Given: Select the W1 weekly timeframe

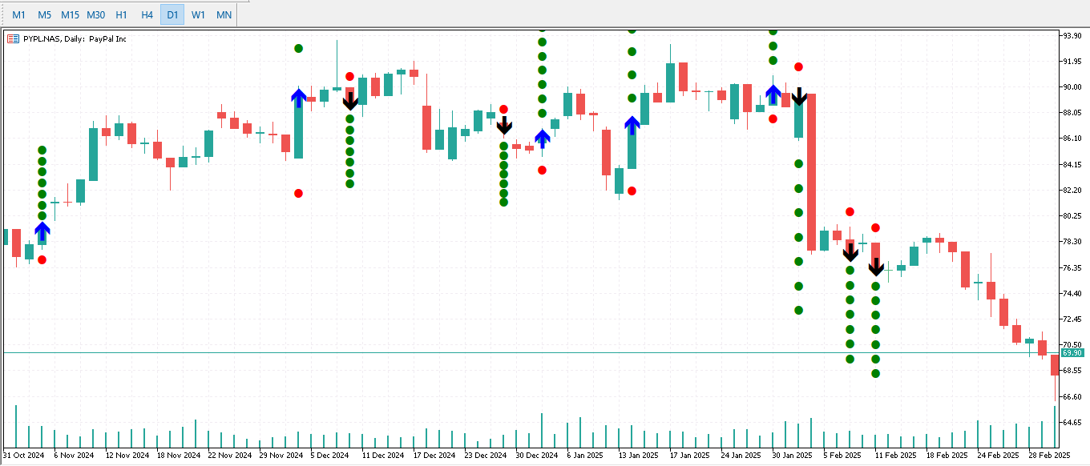Looking at the screenshot, I should pos(198,14).
